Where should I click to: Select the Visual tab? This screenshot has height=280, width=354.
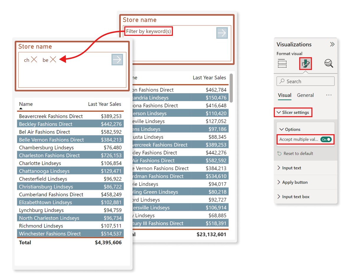(x=285, y=95)
